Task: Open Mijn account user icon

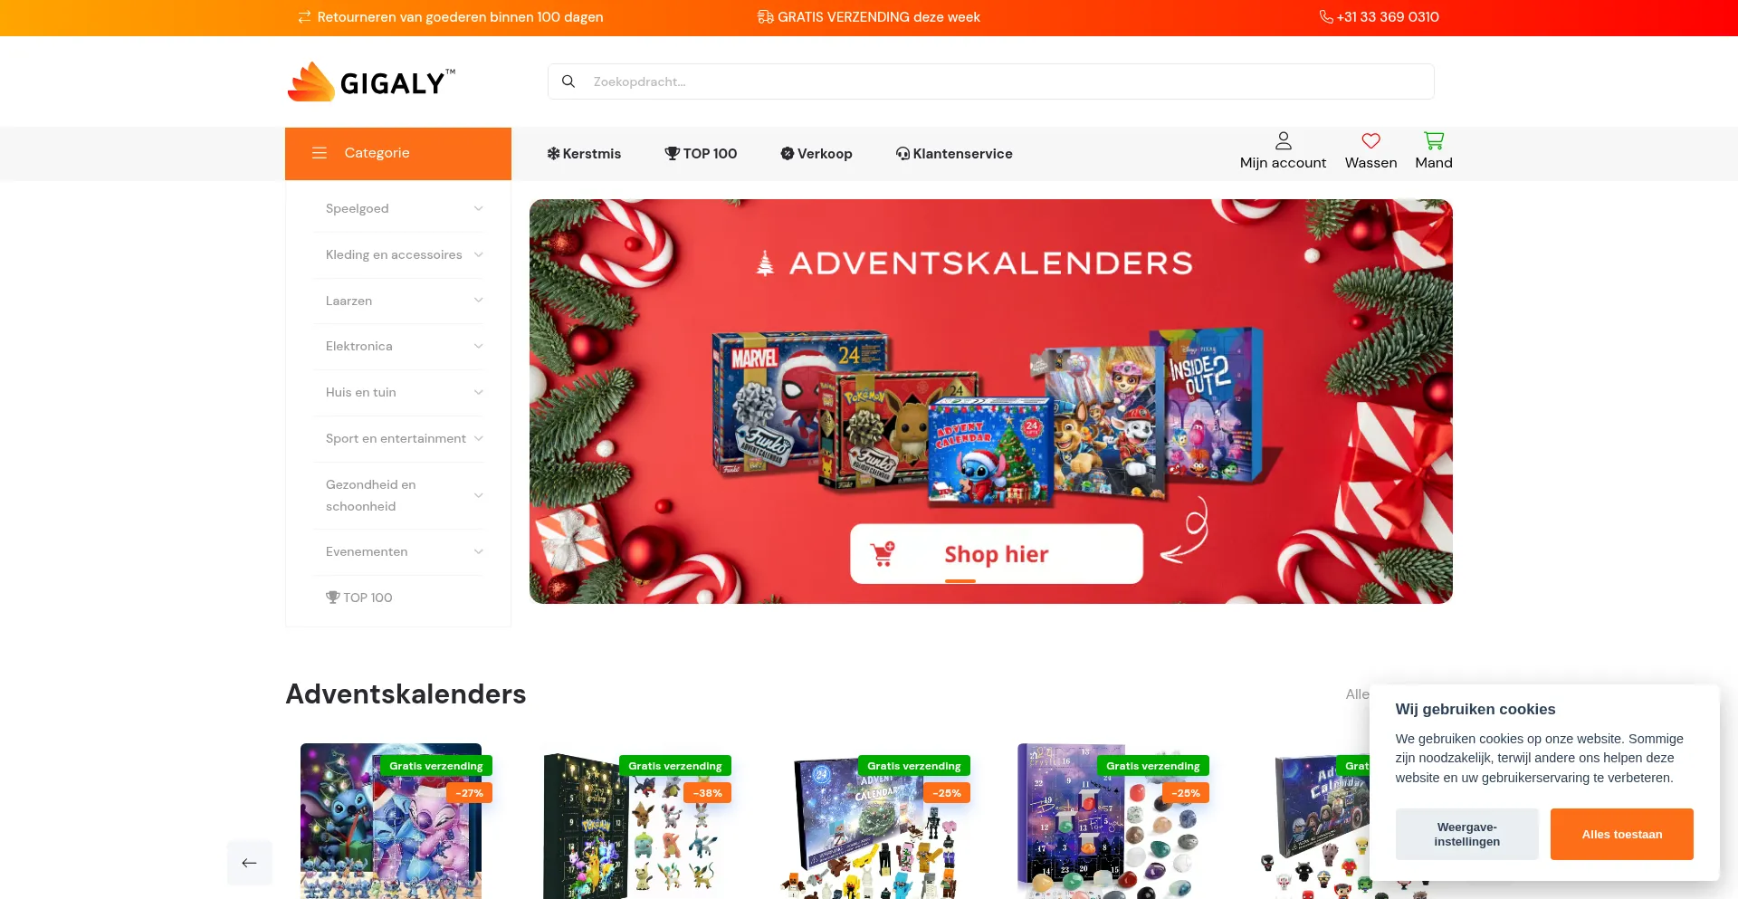Action: point(1283,141)
